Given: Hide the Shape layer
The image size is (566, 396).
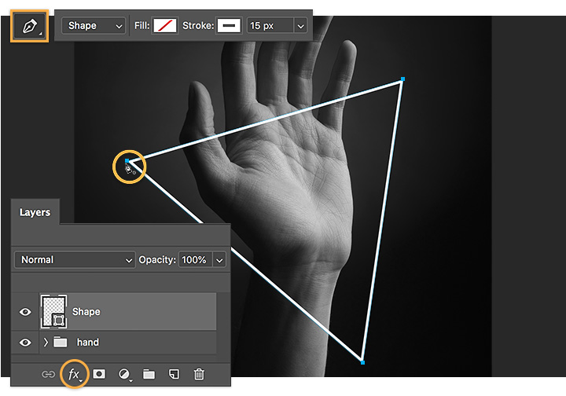Looking at the screenshot, I should pos(25,312).
